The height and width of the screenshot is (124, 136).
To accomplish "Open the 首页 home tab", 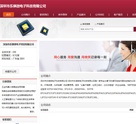I will [x=8, y=15].
